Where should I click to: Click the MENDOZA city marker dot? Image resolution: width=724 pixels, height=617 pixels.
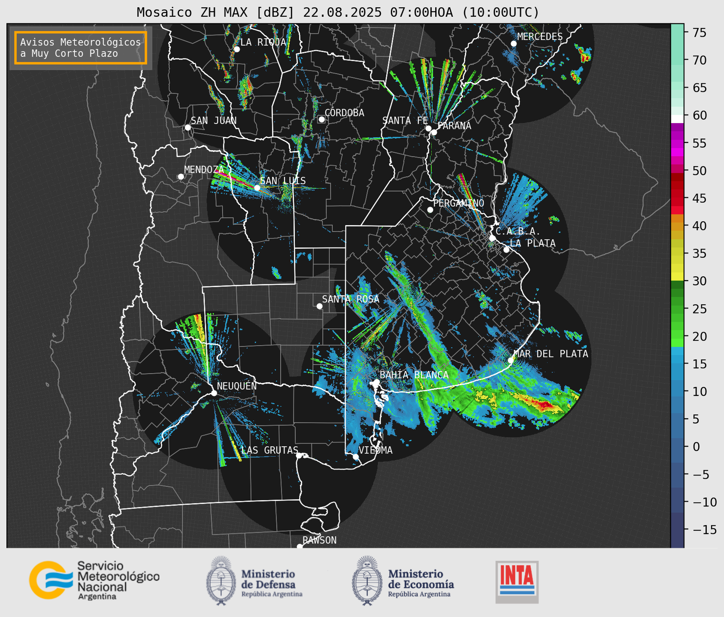point(181,177)
